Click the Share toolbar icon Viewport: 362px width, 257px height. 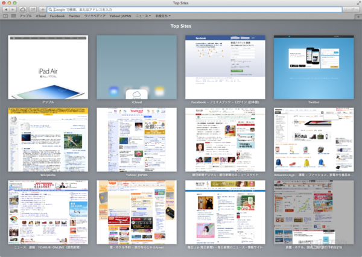coord(33,10)
